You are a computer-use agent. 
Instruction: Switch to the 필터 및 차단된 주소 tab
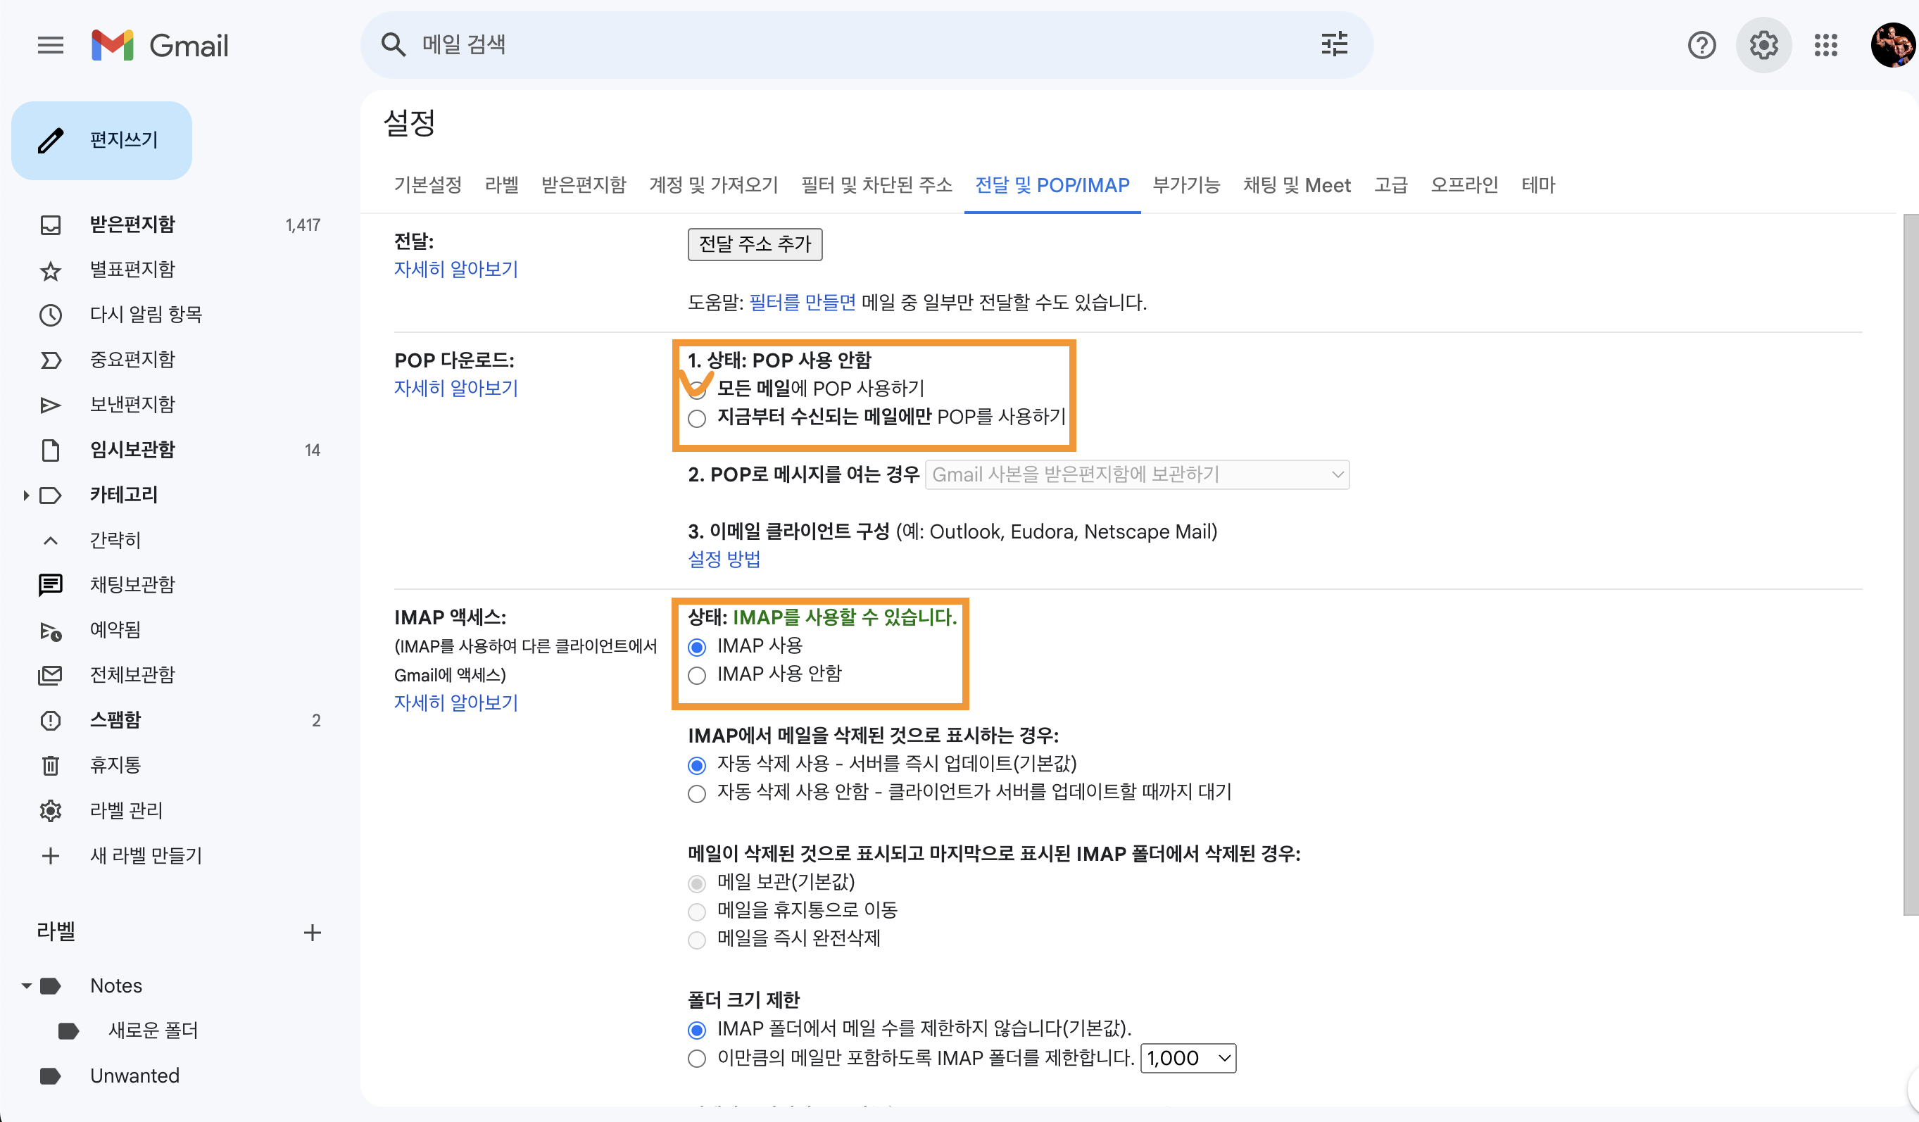[876, 185]
